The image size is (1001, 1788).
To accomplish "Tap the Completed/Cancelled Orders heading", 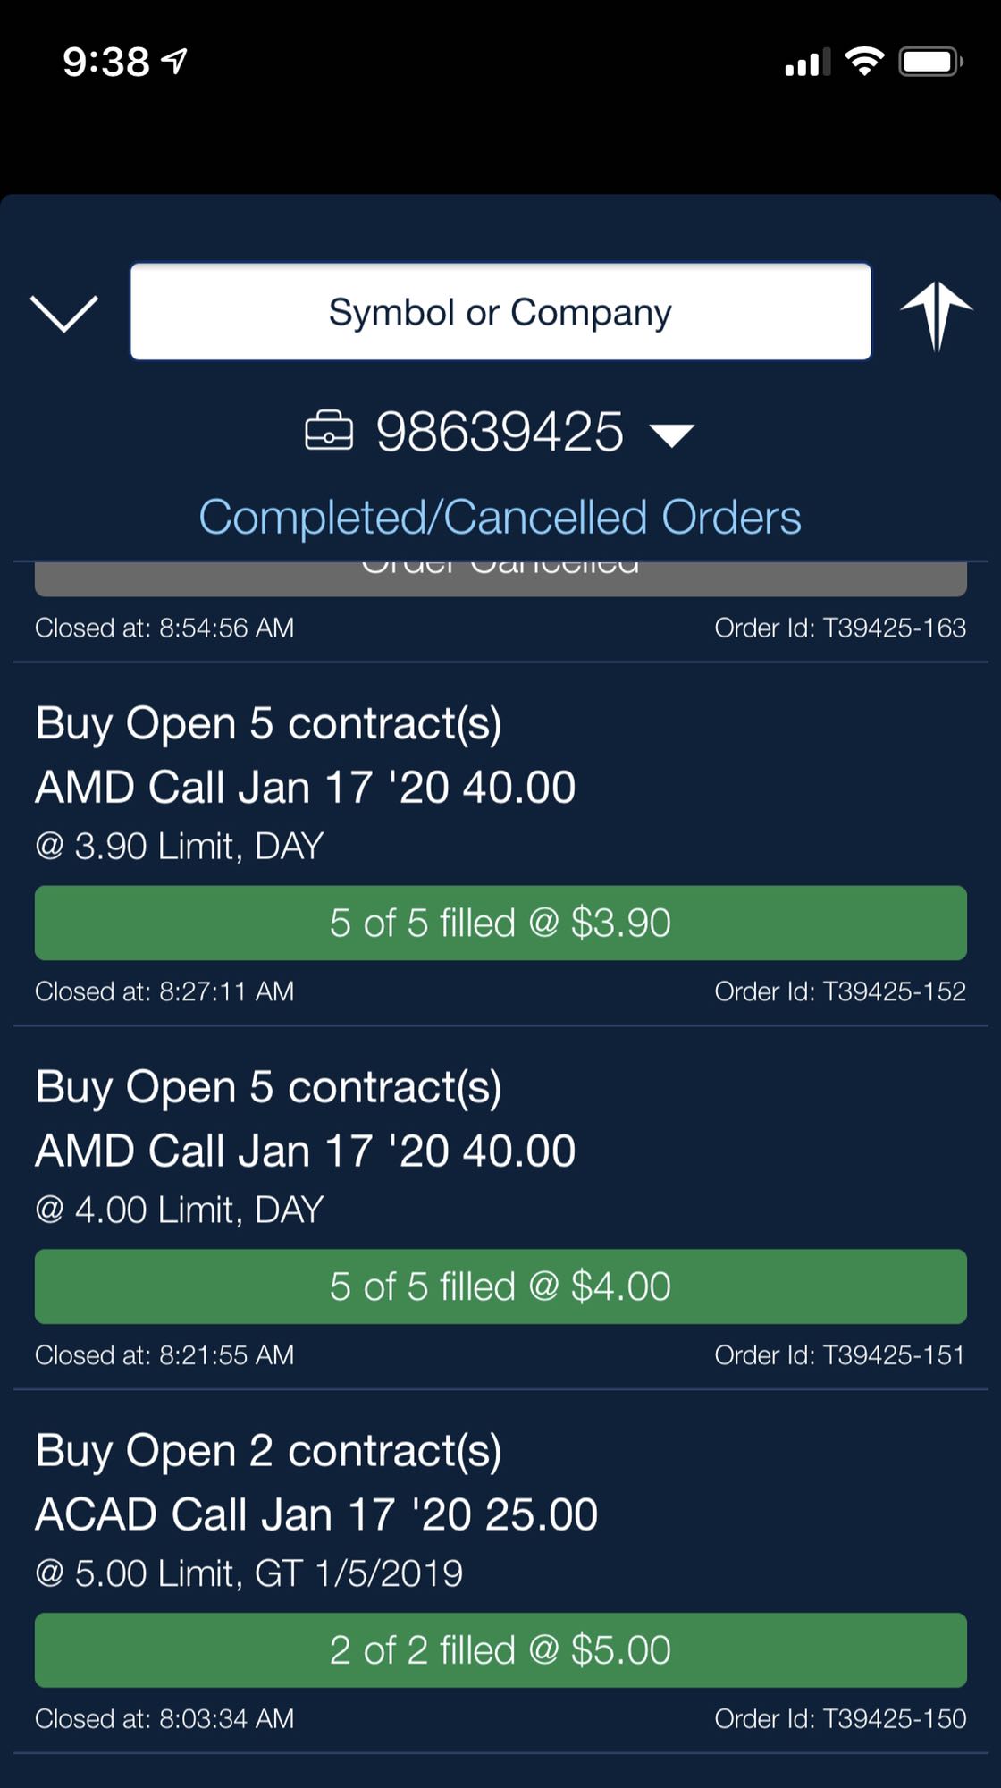I will tap(500, 518).
